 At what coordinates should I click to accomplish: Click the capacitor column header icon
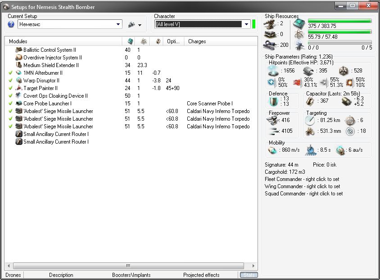pos(158,41)
